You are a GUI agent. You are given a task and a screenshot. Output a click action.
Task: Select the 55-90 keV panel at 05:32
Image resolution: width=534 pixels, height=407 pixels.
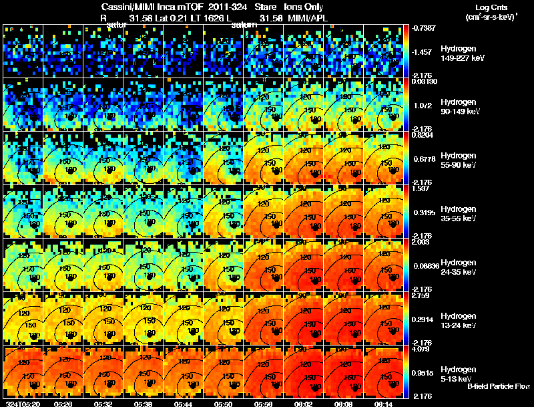coord(103,158)
